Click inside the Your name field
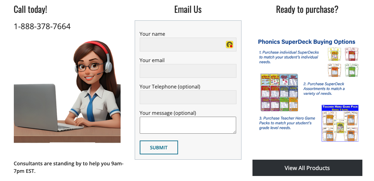The width and height of the screenshot is (374, 181). click(x=188, y=45)
